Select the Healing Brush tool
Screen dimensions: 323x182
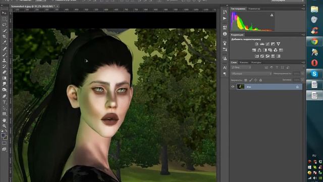tap(4, 49)
